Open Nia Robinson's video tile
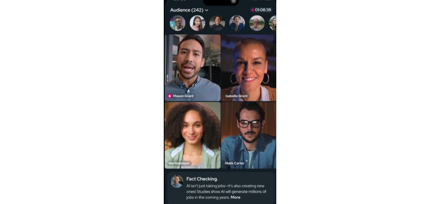440x204 pixels. tap(193, 135)
